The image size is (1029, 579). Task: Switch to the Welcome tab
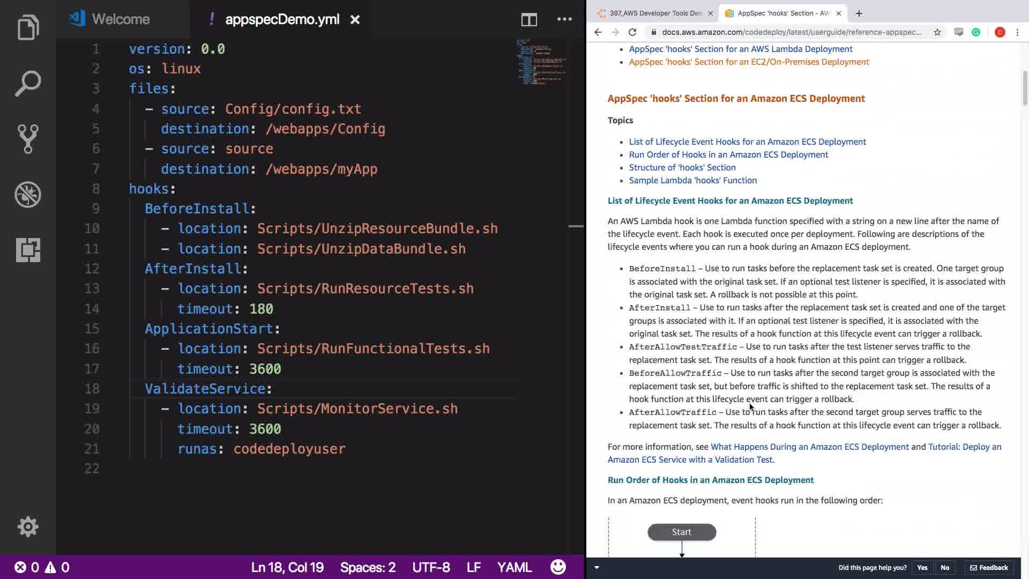(121, 19)
